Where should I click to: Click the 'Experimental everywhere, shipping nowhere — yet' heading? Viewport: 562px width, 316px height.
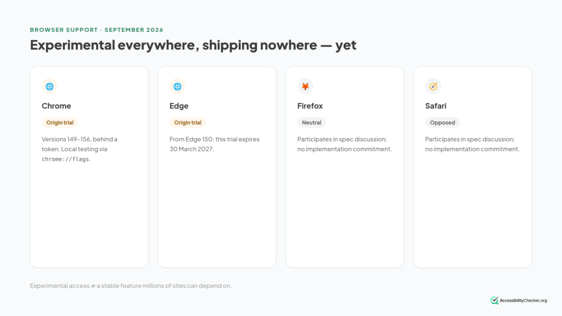(x=193, y=45)
